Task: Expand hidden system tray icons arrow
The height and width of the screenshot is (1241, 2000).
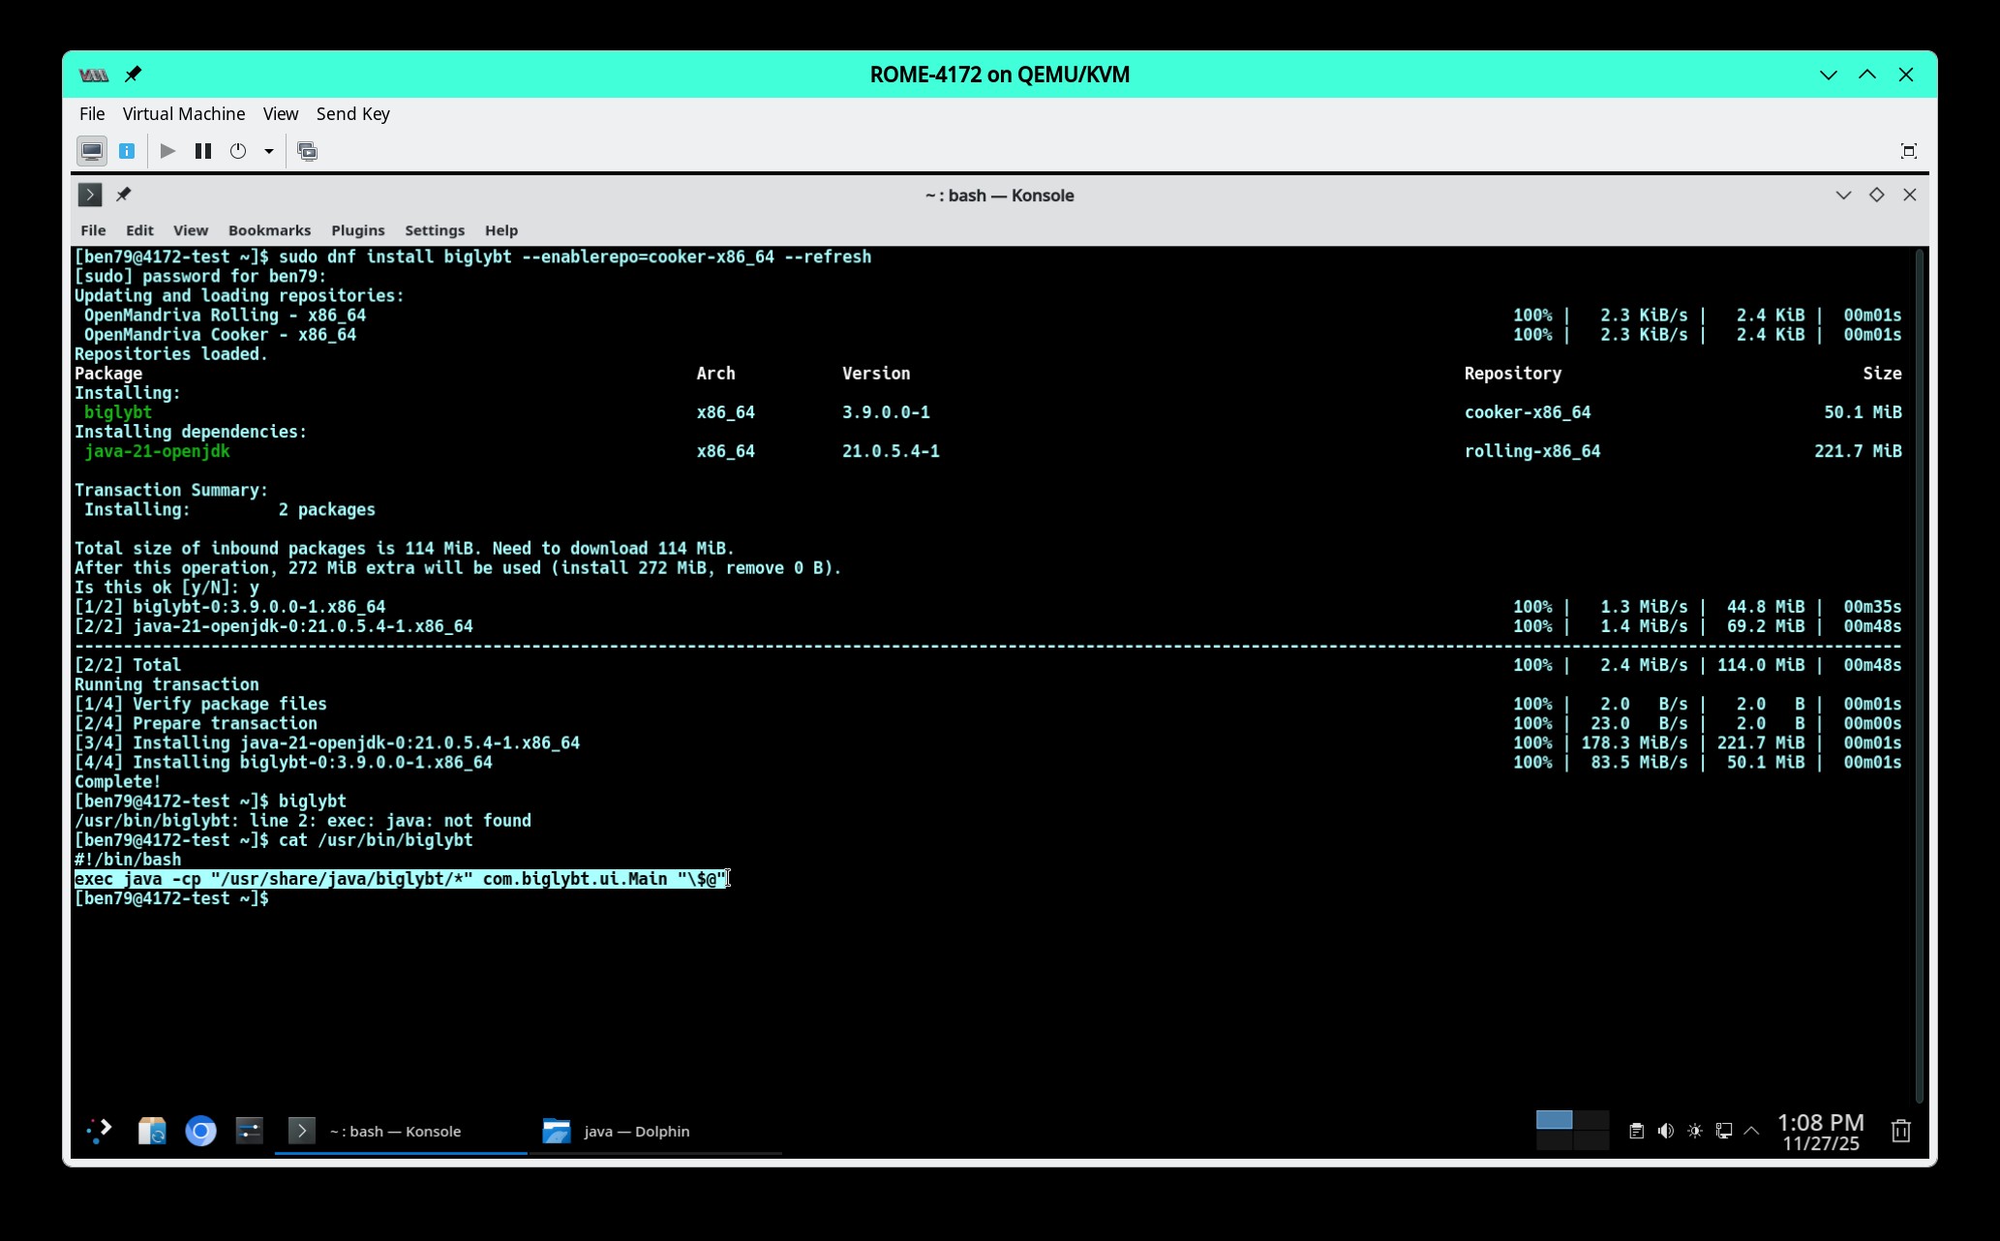Action: click(1751, 1131)
